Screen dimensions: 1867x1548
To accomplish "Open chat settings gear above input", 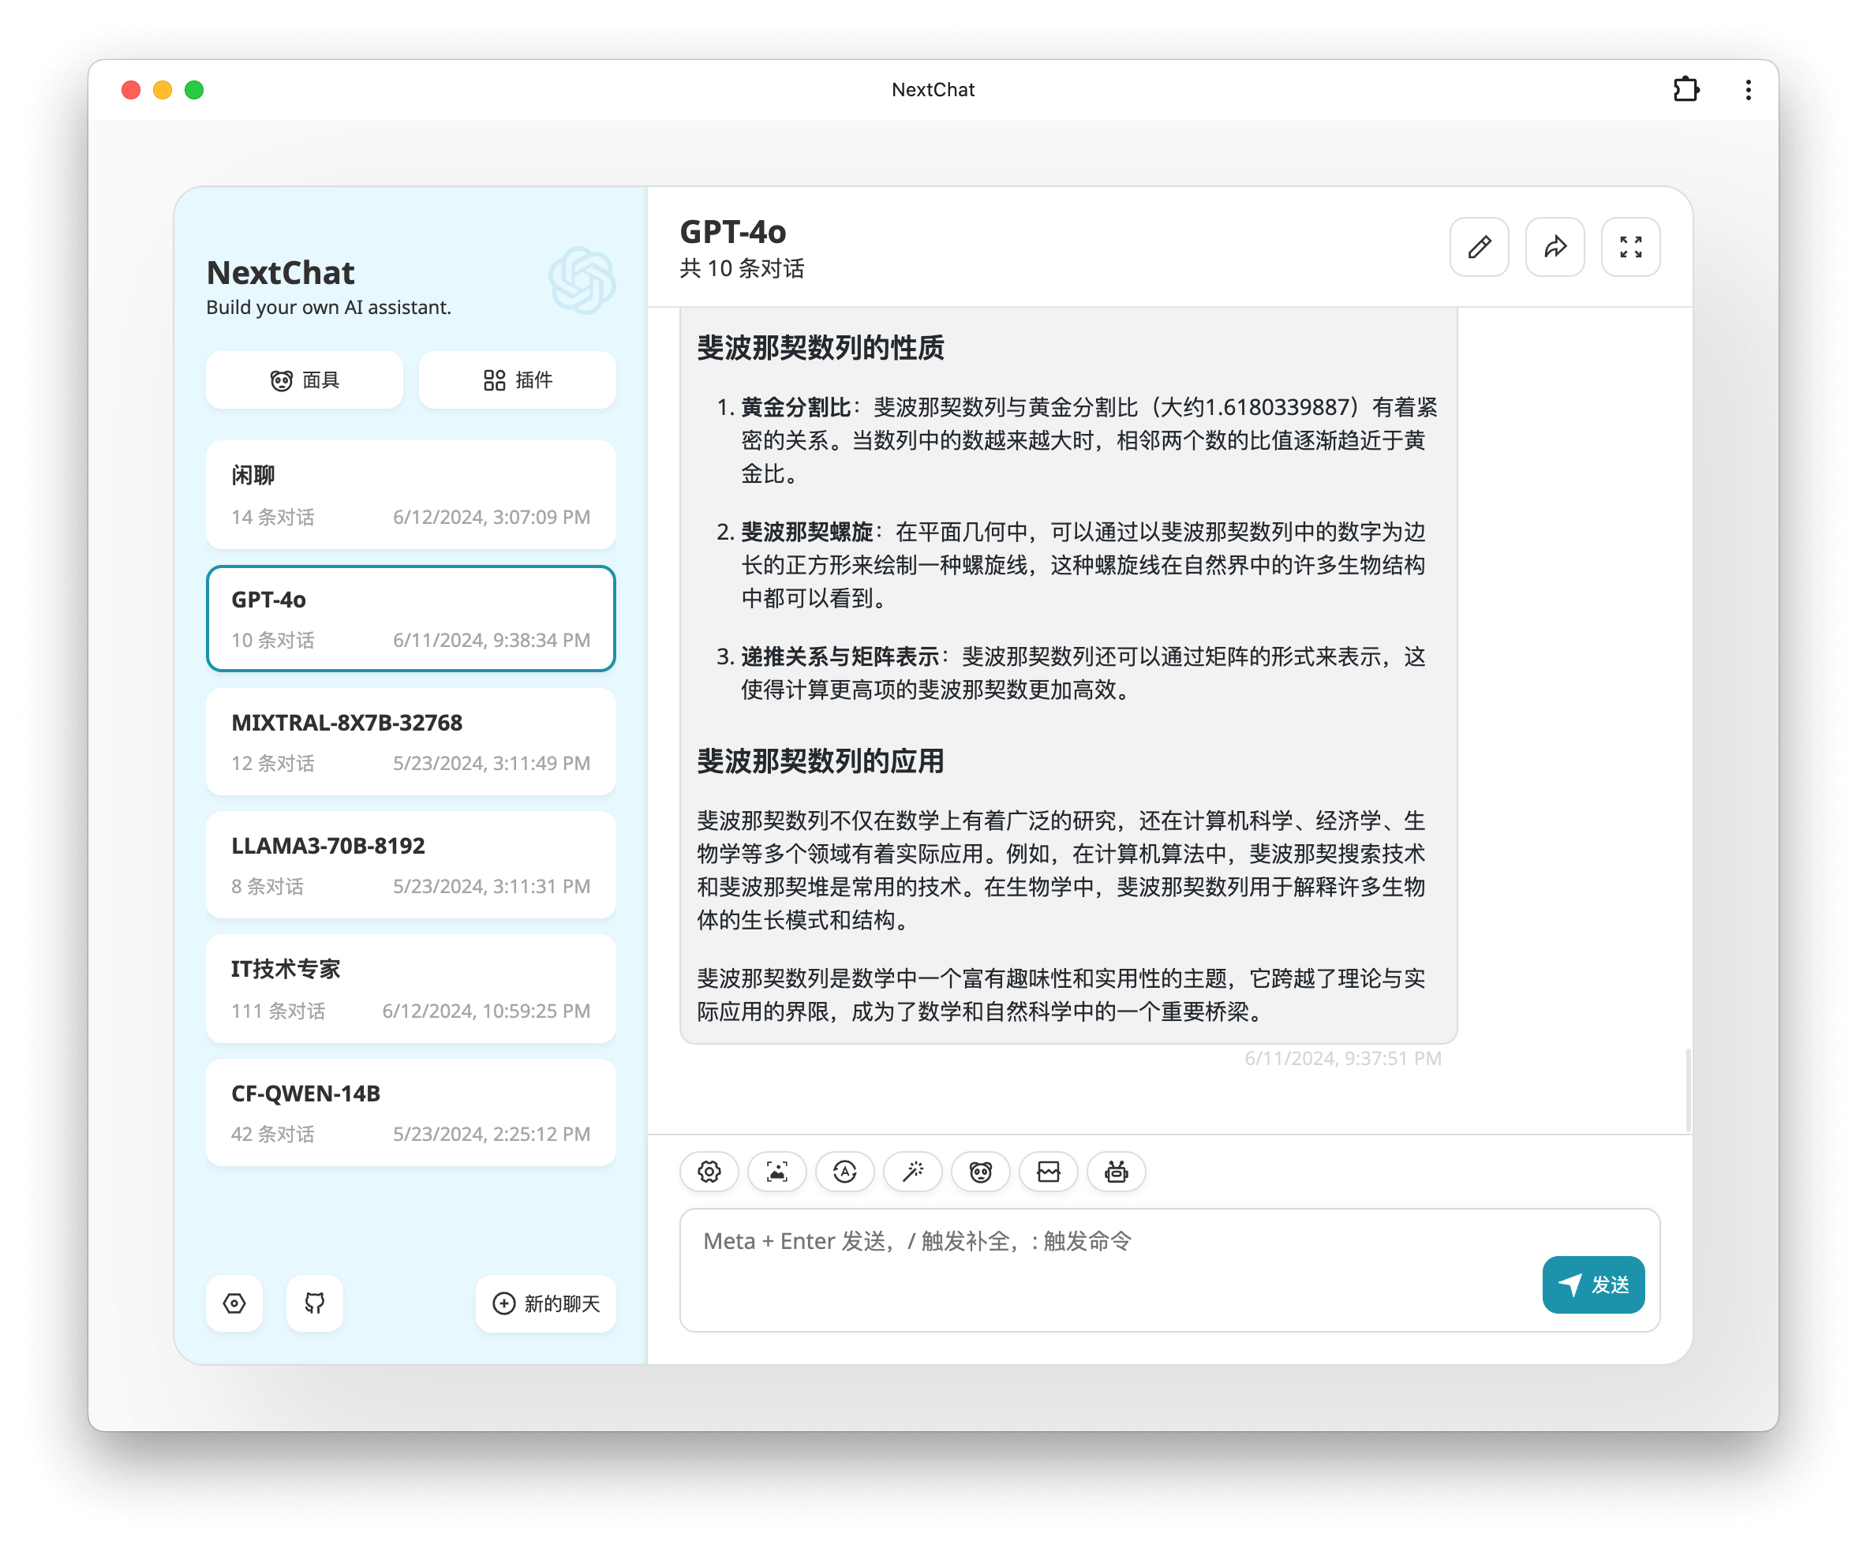I will pyautogui.click(x=709, y=1172).
